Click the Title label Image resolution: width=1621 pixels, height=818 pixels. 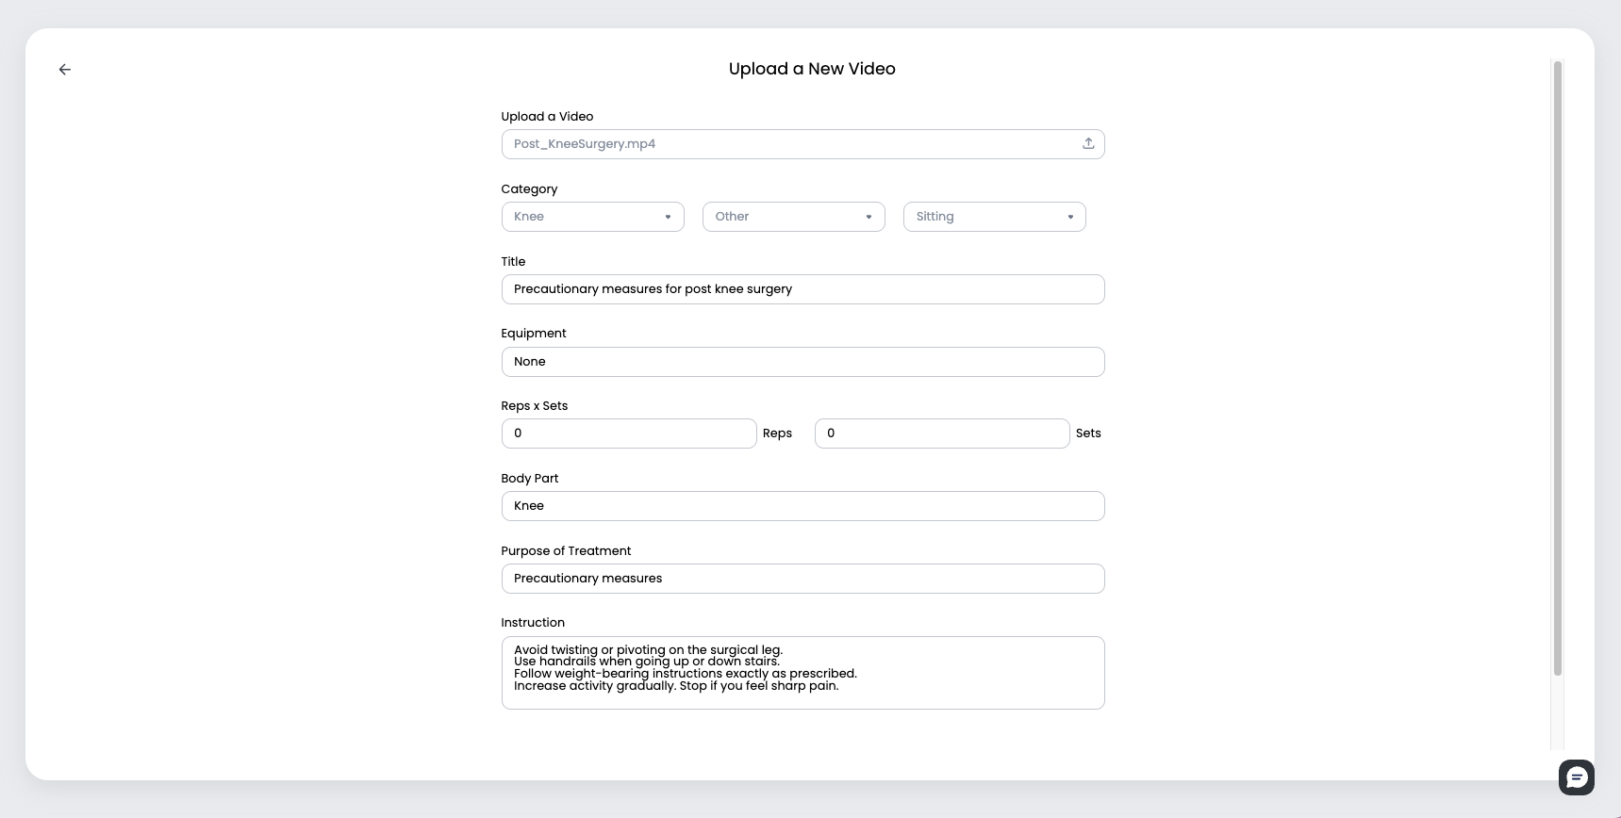pos(513,261)
